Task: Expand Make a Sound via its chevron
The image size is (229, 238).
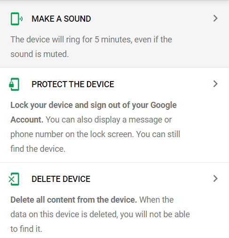Action: 215,18
